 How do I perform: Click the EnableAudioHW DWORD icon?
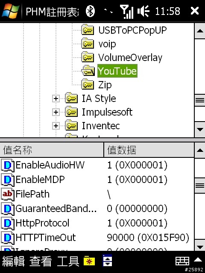(8, 165)
